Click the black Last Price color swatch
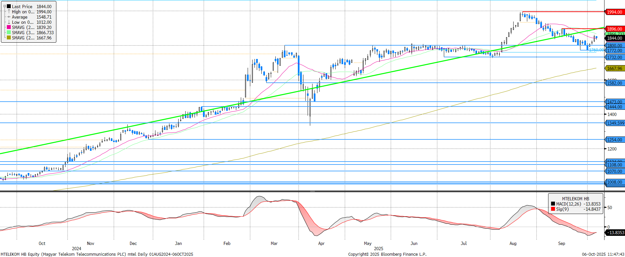 [x=9, y=7]
